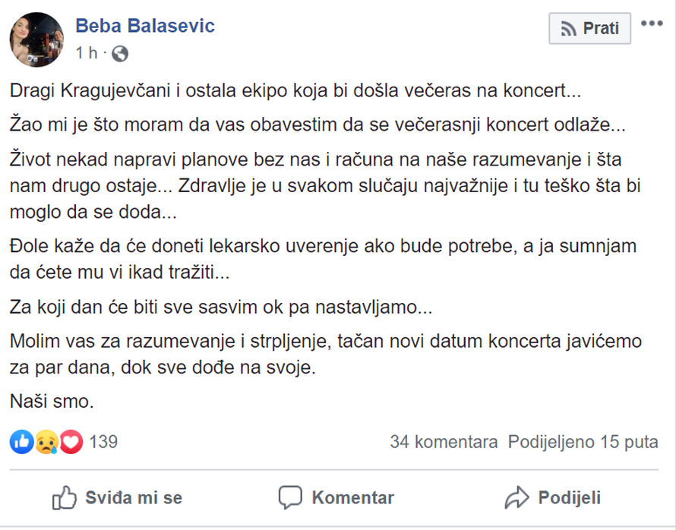Viewport: 676px width, 530px height.
Task: Toggle following via the Prati button
Action: [x=589, y=28]
